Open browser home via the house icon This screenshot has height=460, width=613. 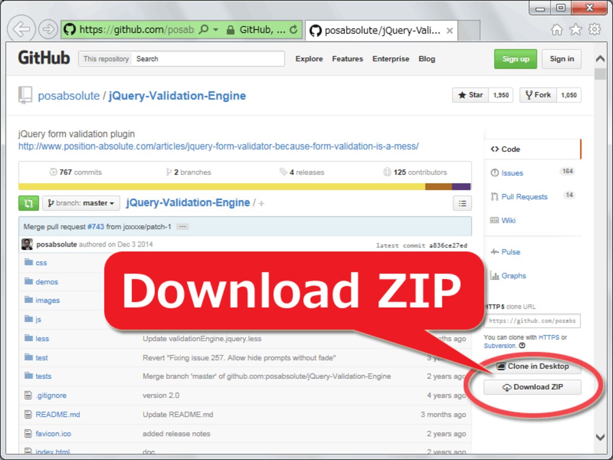point(557,30)
